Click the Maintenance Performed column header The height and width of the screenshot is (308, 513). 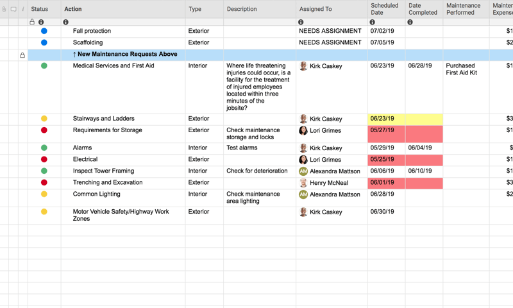point(466,9)
